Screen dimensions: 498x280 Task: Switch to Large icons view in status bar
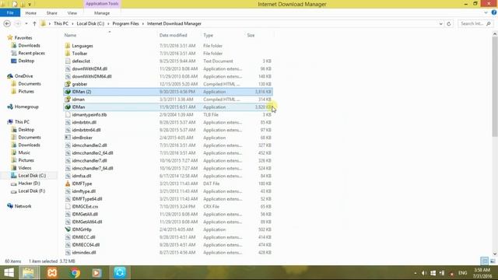coord(493,261)
